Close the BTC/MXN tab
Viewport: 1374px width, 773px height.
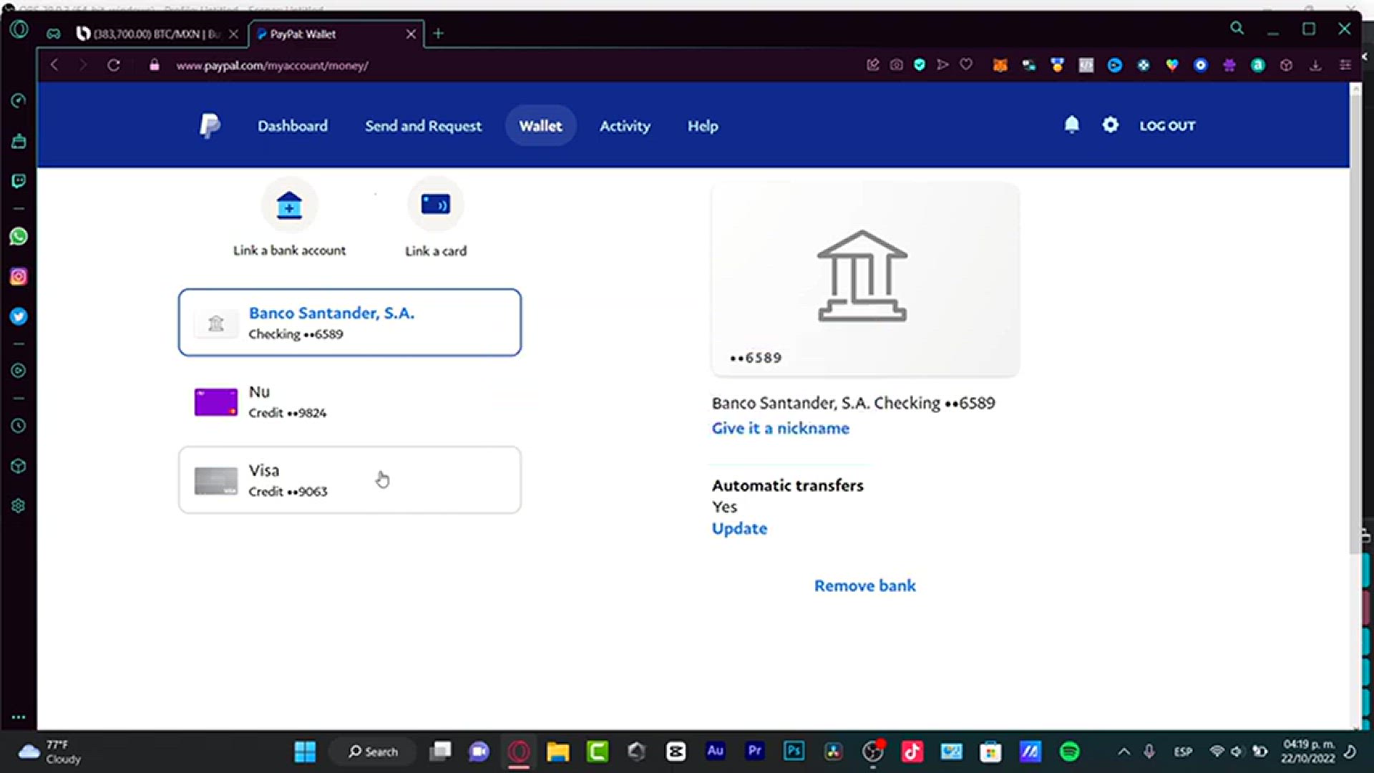[x=233, y=34]
